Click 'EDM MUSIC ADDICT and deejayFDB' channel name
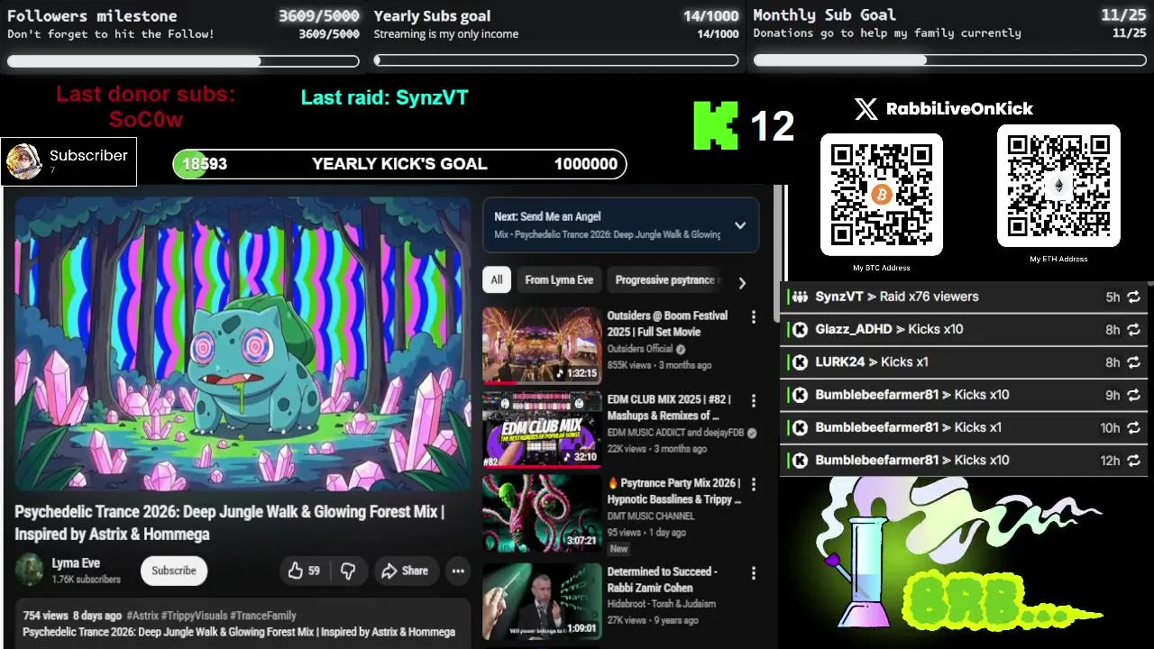This screenshot has height=649, width=1154. pyautogui.click(x=675, y=433)
